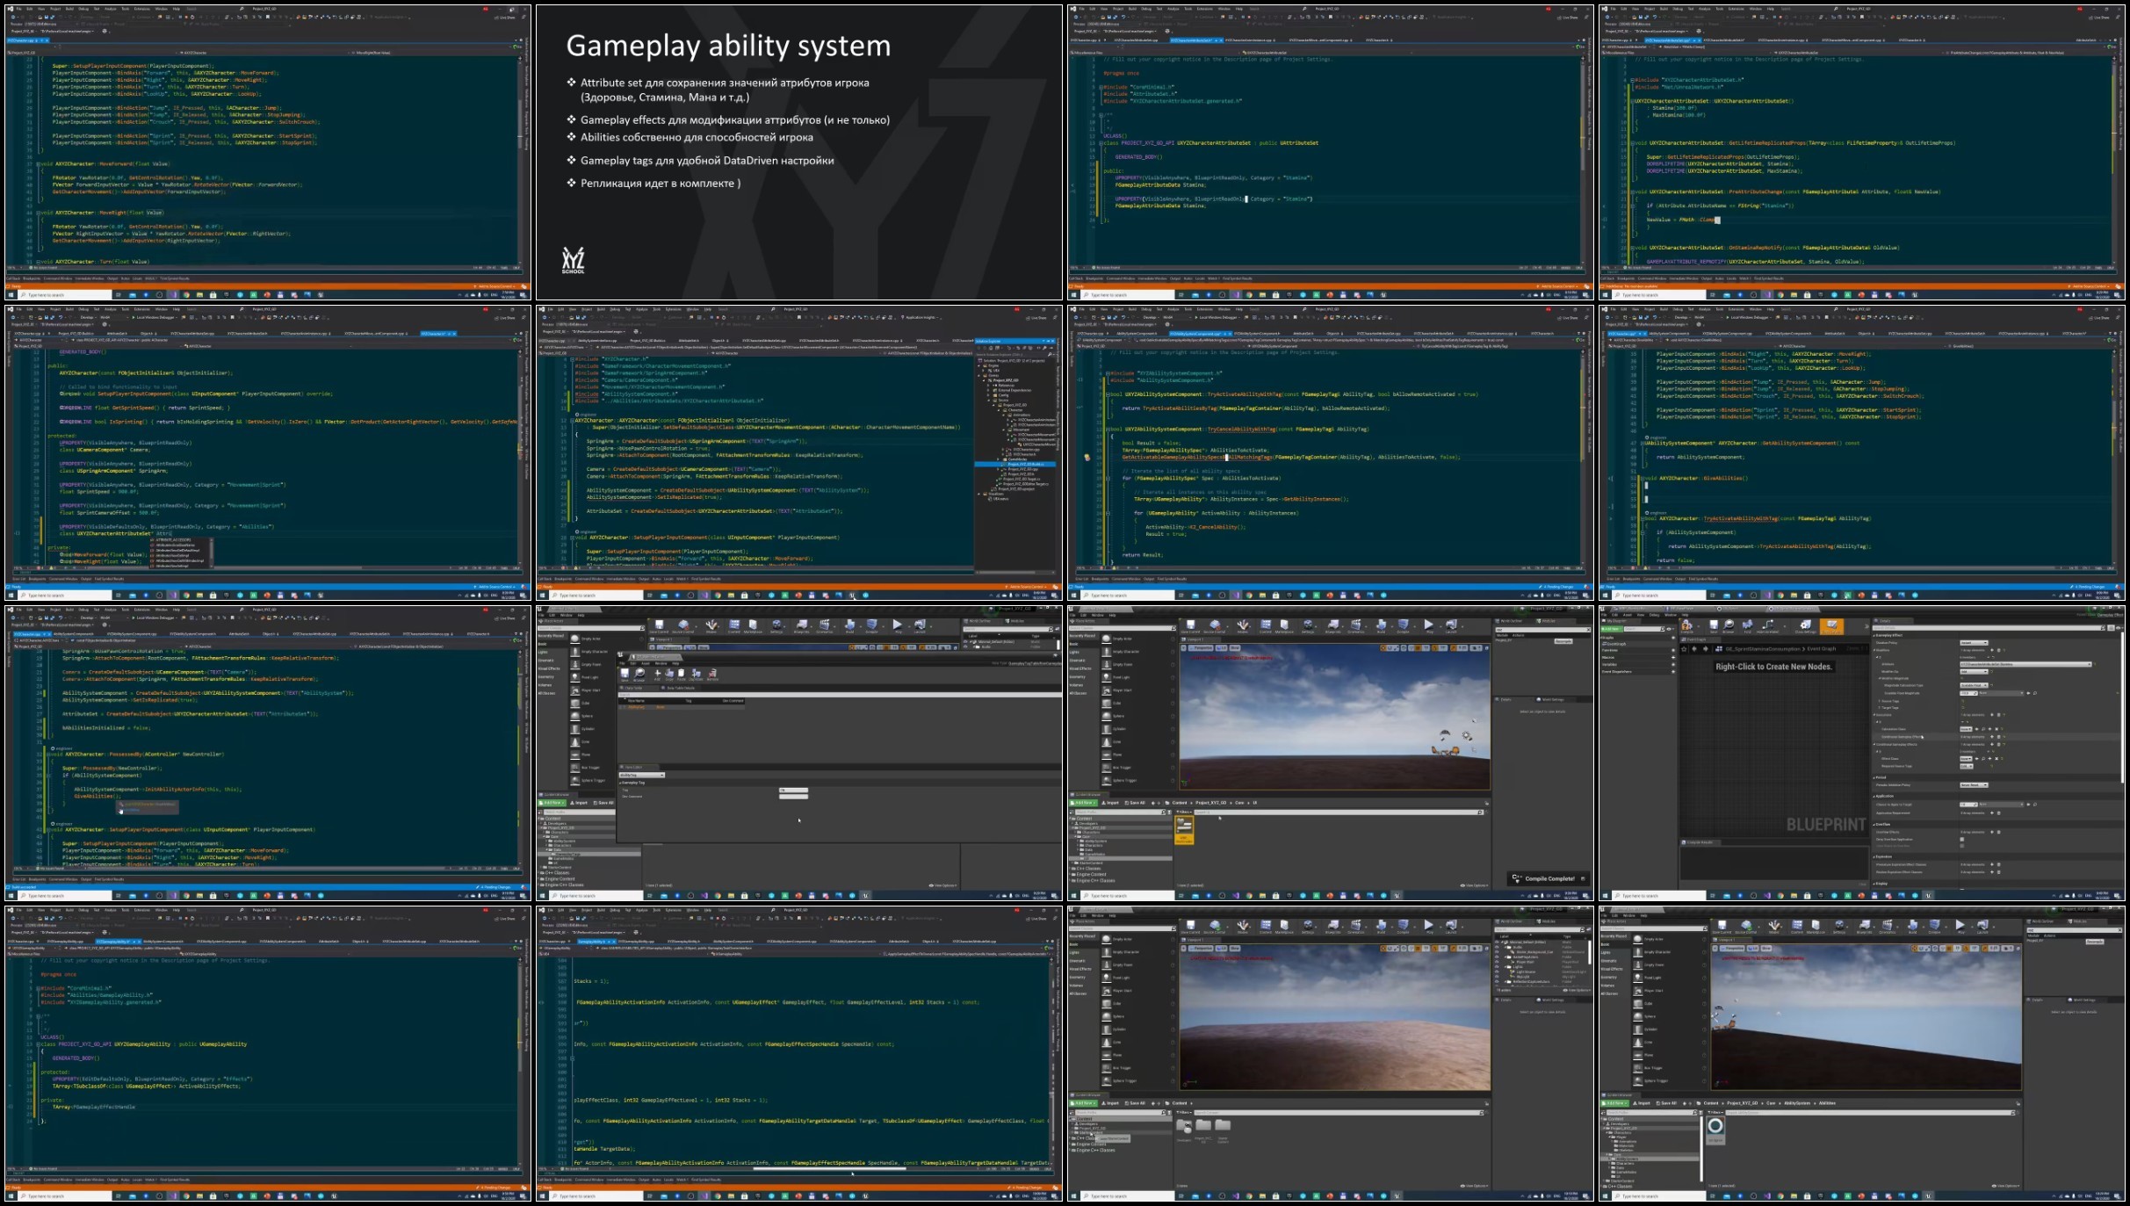
Task: Toggle Minimal_Default visibility eye in data table frame
Action: [965, 641]
